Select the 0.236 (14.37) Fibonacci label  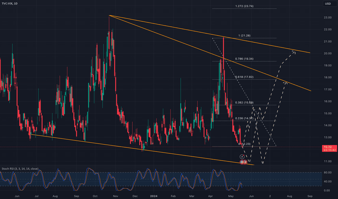[244, 118]
